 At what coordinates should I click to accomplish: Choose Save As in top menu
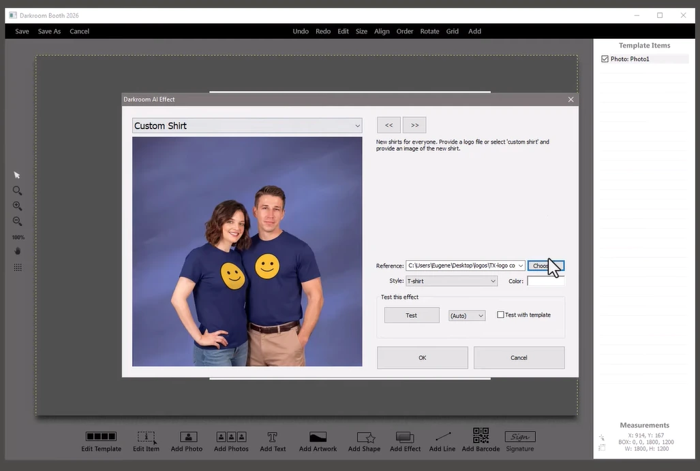coord(49,31)
